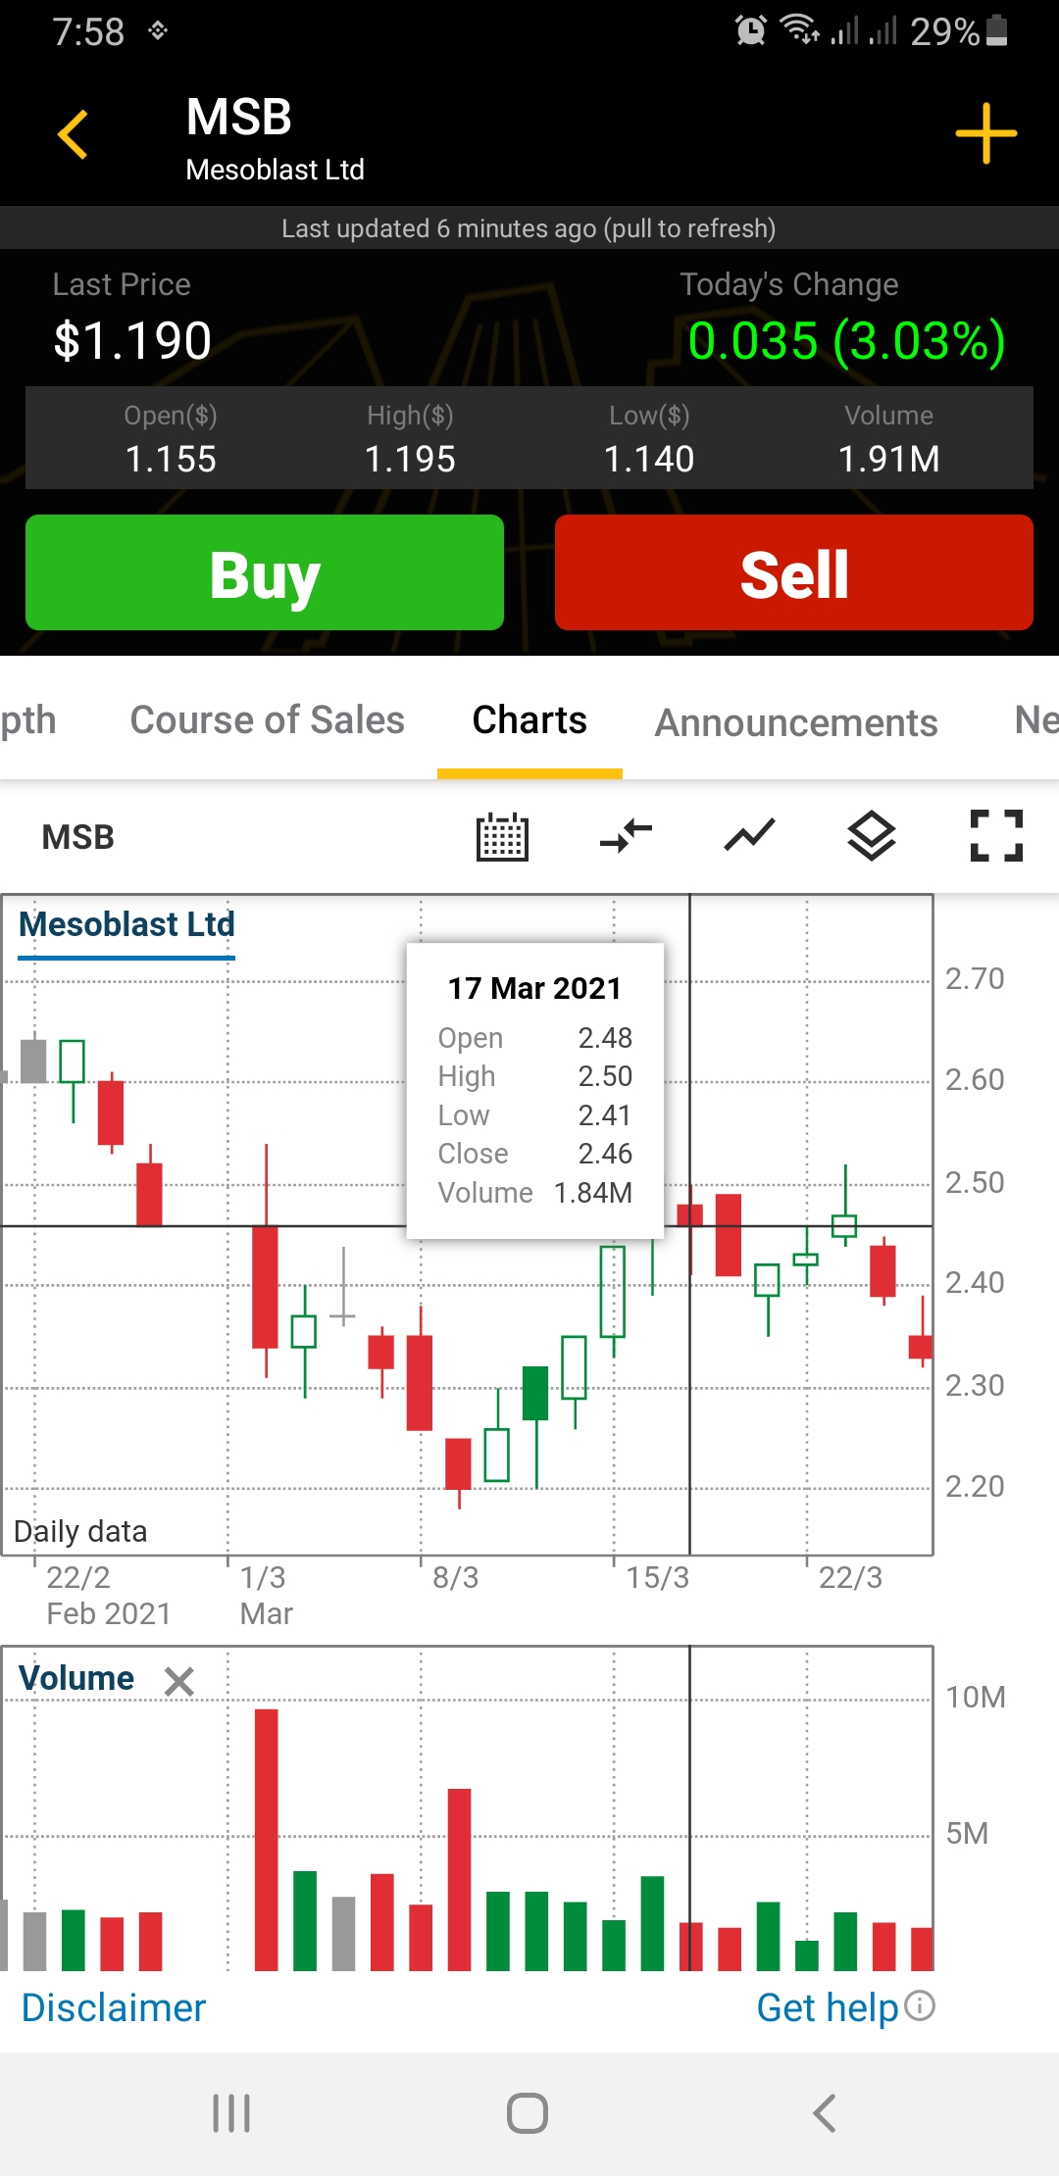
Task: Select the Charts tab
Action: pos(529,720)
